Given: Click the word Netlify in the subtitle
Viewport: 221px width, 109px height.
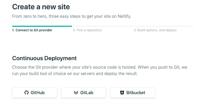Looking at the screenshot, I should tap(124, 16).
